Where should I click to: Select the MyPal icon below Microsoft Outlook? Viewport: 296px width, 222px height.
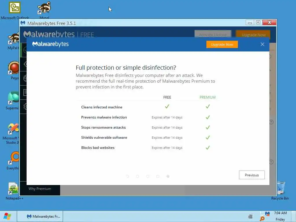[x=14, y=38]
